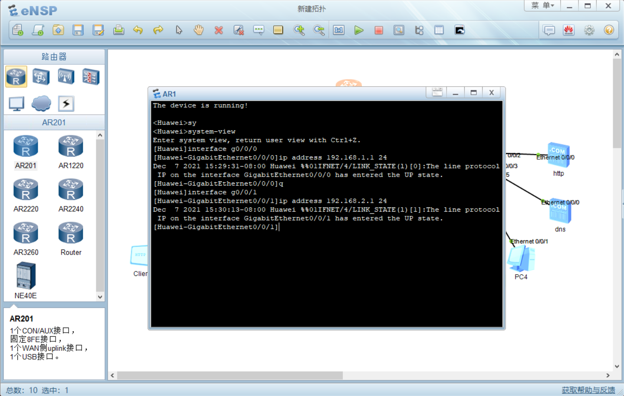Open terminal settings on the AR1 console window

click(436, 92)
